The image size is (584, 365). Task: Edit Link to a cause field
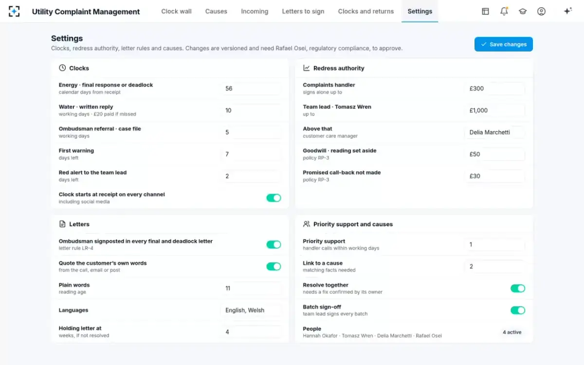[x=495, y=267]
